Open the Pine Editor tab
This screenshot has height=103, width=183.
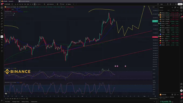(8, 102)
